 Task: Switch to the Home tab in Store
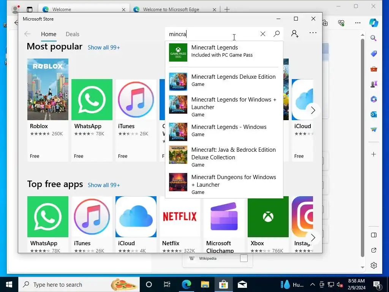49,34
